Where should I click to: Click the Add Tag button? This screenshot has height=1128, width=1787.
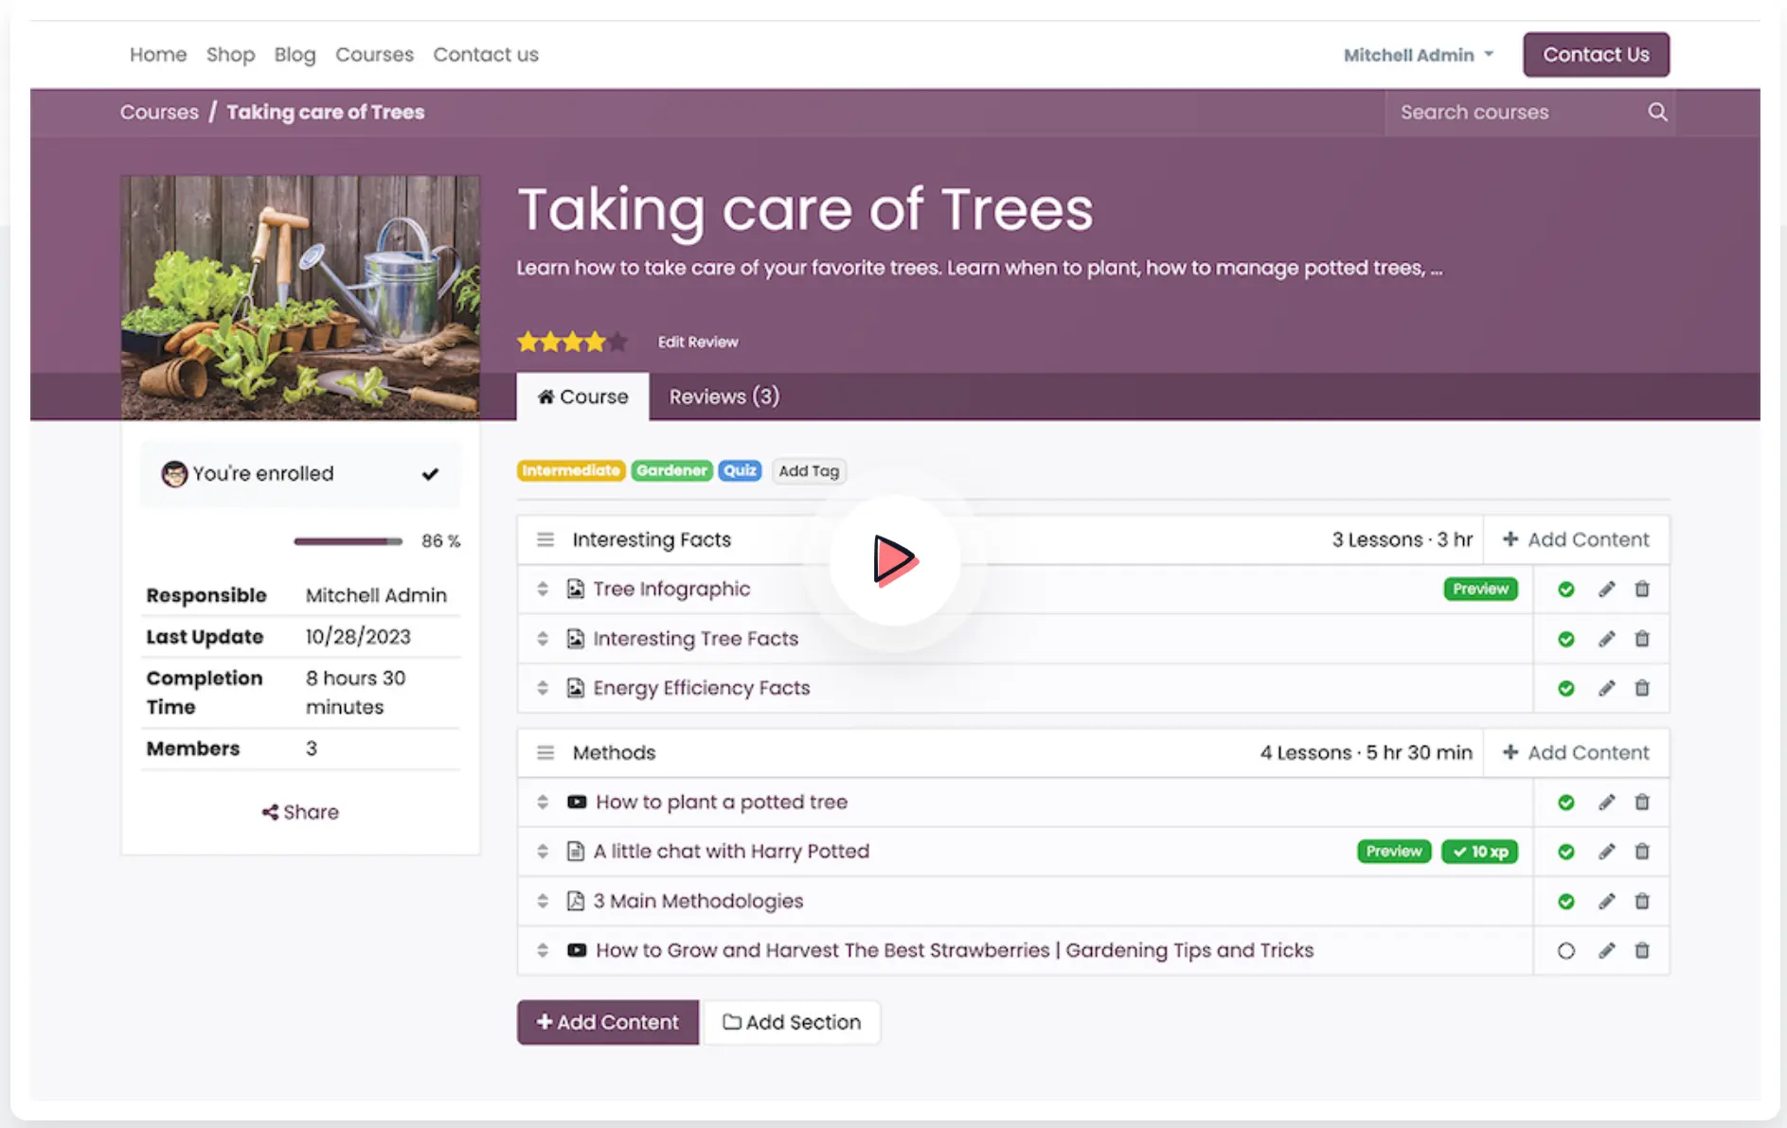tap(809, 471)
